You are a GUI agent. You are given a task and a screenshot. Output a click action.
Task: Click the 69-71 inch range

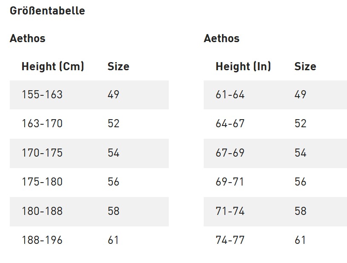tap(230, 182)
